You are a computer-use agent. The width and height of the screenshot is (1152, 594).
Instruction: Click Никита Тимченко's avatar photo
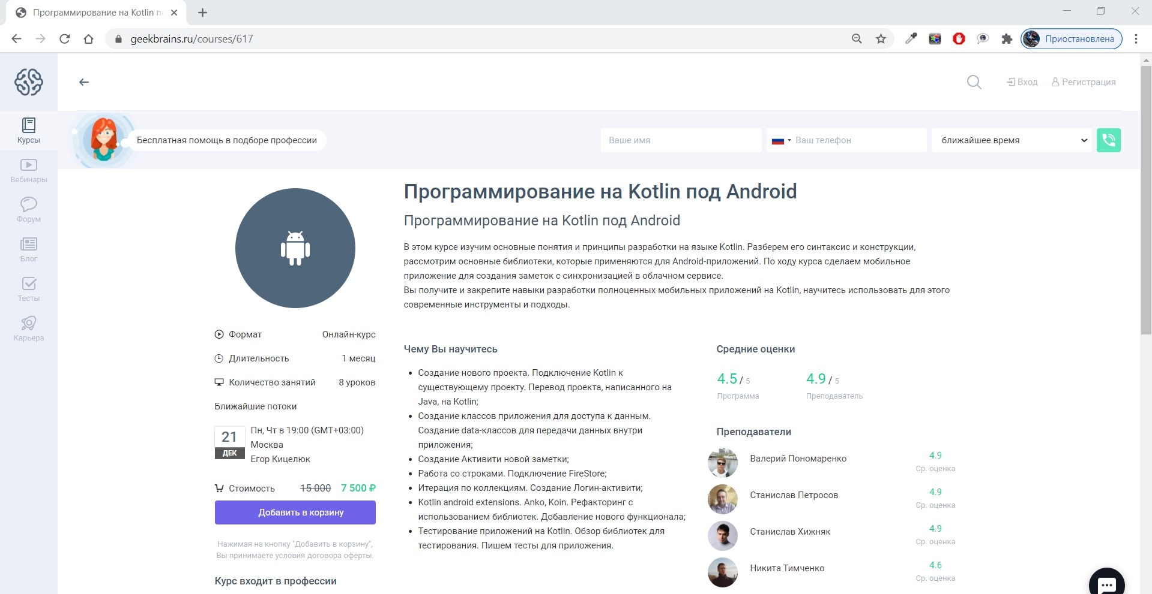(x=723, y=572)
